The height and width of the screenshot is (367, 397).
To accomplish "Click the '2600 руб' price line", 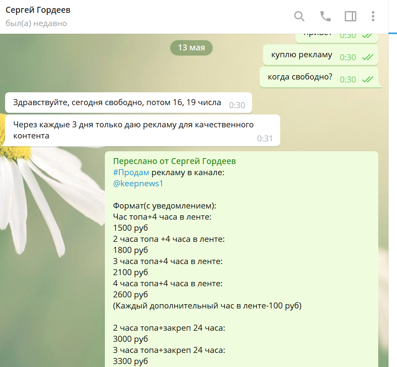I will tap(130, 294).
